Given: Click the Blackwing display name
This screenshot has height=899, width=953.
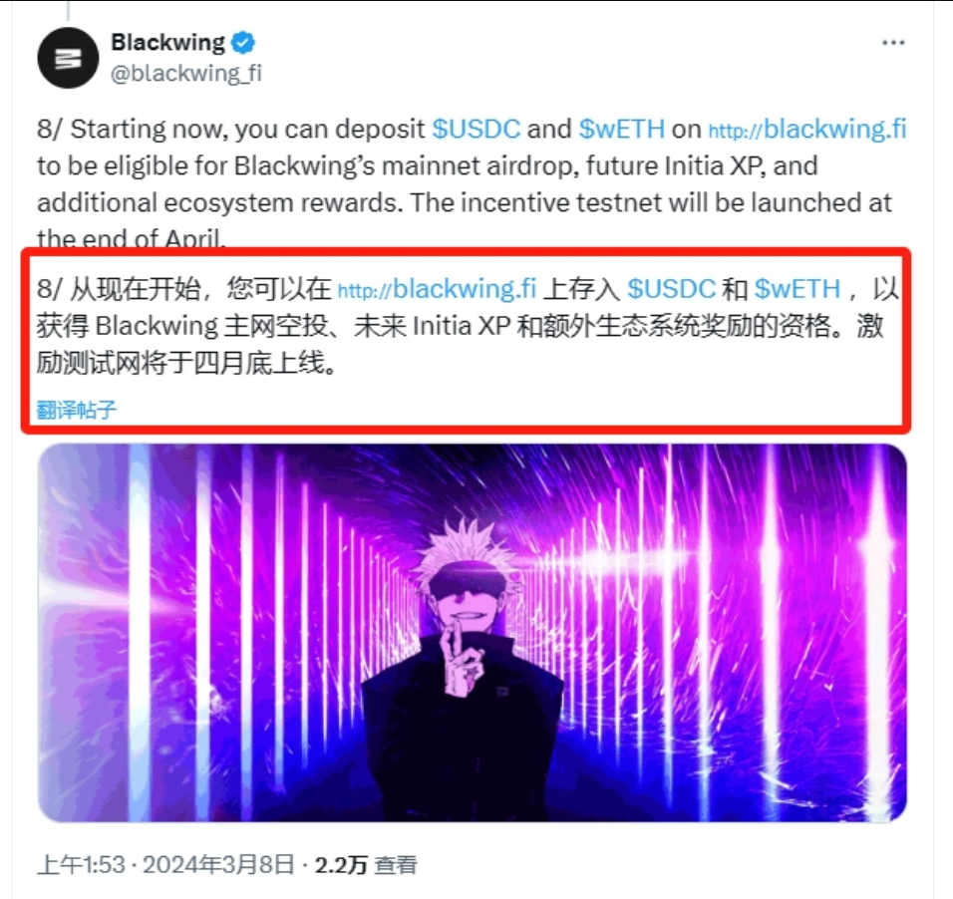Looking at the screenshot, I should coord(168,43).
